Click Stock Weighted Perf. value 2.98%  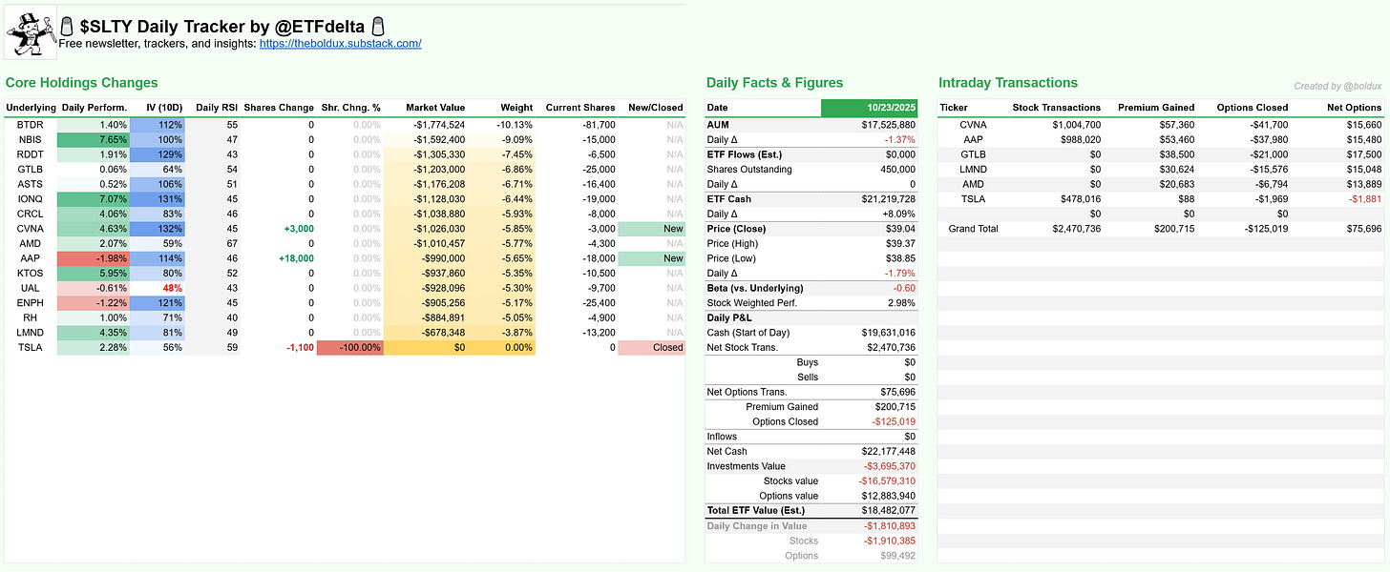click(x=869, y=303)
